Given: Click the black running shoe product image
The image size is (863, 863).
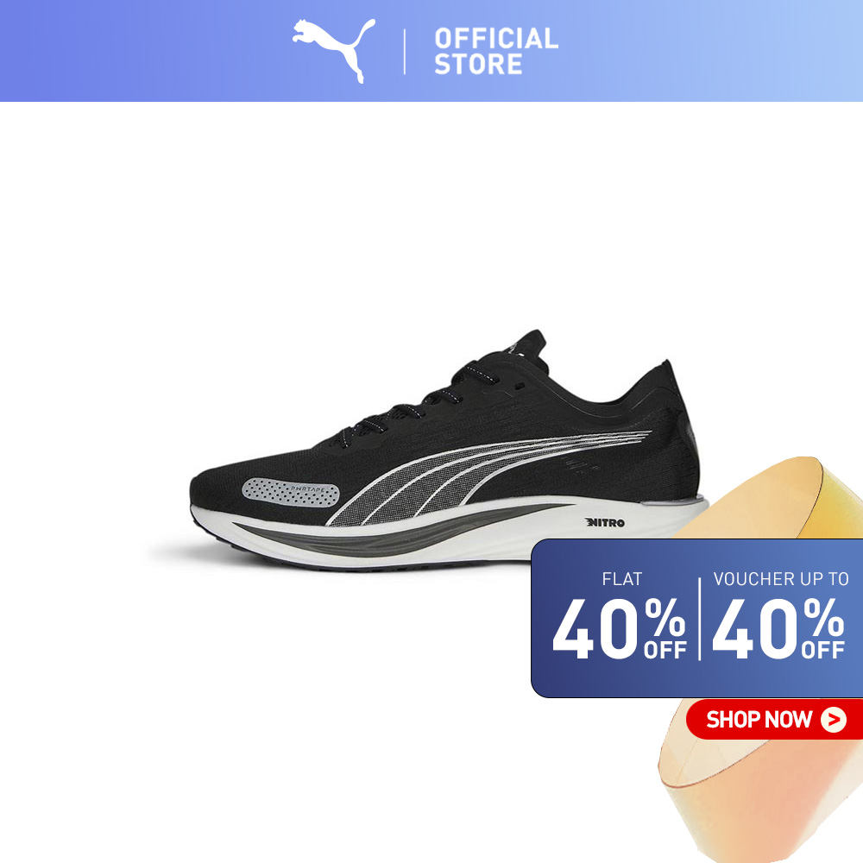Looking at the screenshot, I should coord(449,451).
